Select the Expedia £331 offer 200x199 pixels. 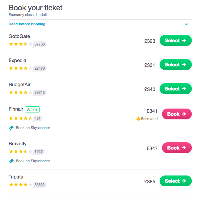[176, 65]
